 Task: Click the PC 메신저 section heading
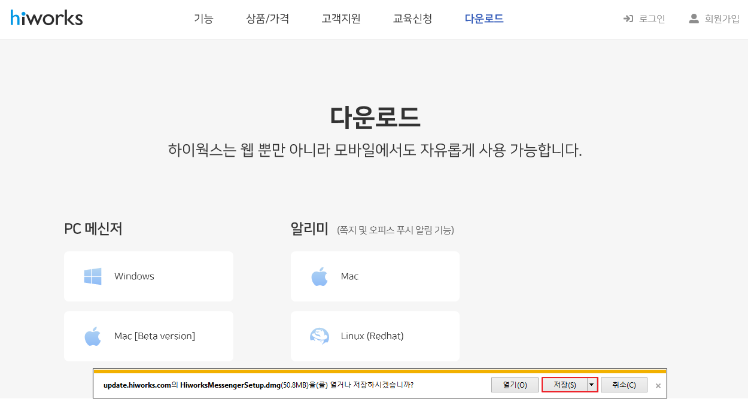(93, 229)
